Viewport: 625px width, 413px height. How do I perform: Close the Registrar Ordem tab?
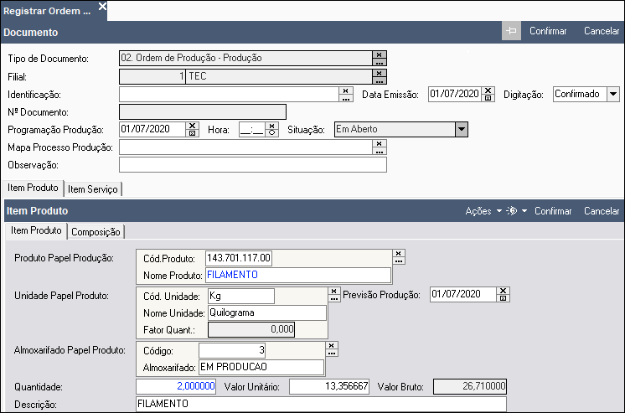(102, 7)
